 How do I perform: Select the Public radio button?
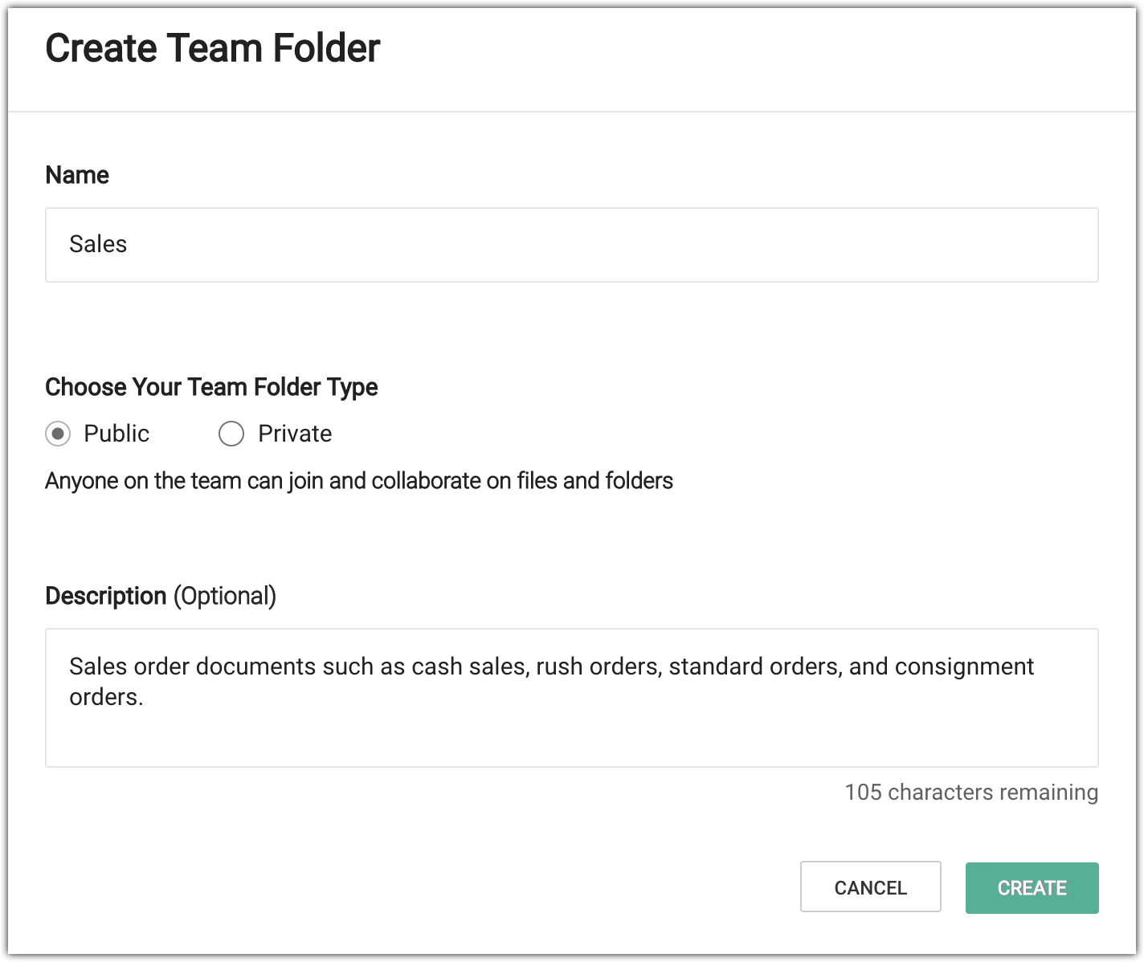pos(58,434)
